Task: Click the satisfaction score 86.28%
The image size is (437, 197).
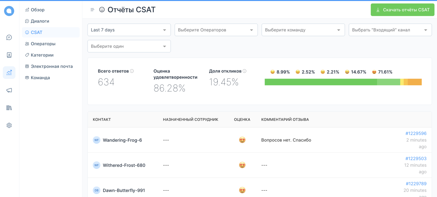Action: (x=169, y=88)
